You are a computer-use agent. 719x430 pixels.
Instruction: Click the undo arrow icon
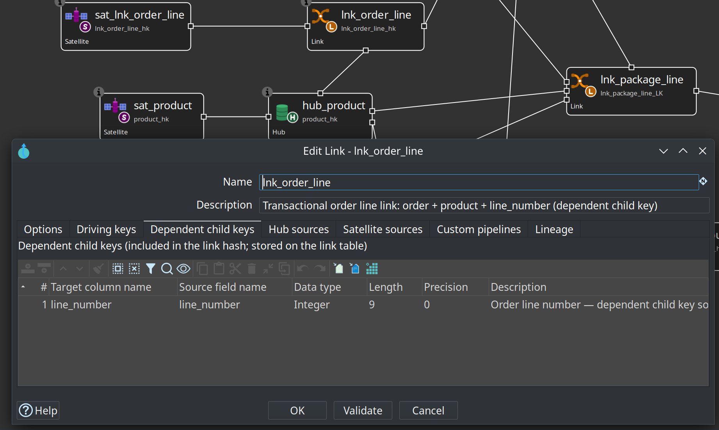303,269
